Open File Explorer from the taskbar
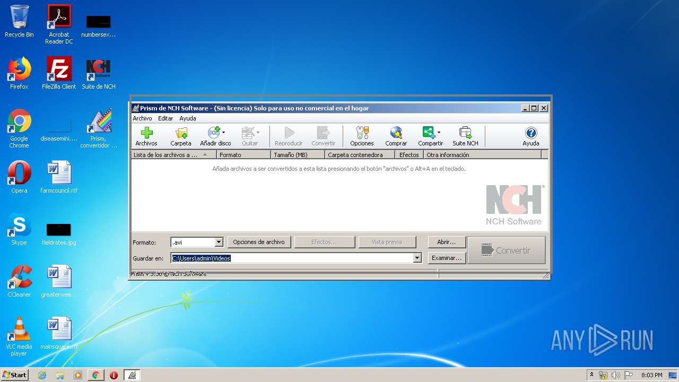Screen dimensions: 679x382 [x=60, y=375]
